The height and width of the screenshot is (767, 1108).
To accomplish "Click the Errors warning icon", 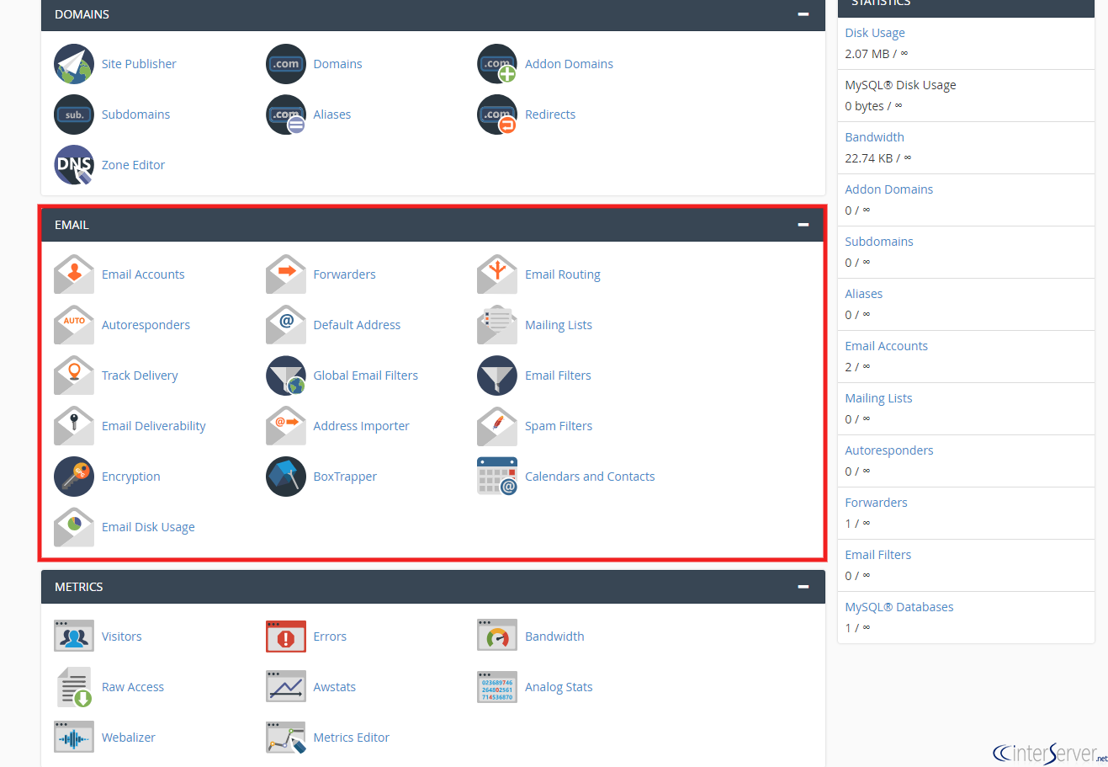I will pos(286,637).
